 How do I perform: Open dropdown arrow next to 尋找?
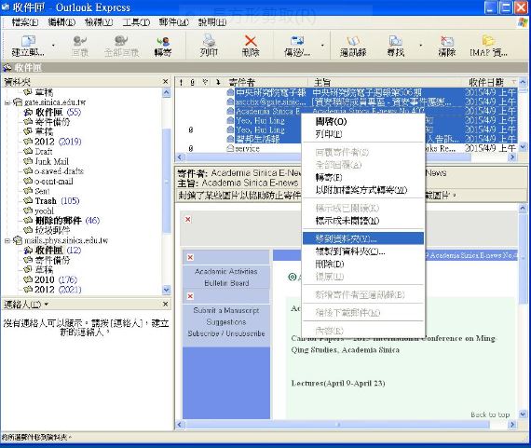(420, 45)
